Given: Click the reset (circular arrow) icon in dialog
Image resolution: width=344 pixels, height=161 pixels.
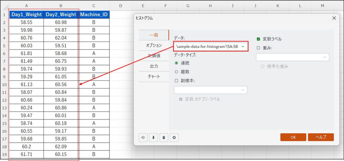Looking at the screenshot, I should [143, 137].
